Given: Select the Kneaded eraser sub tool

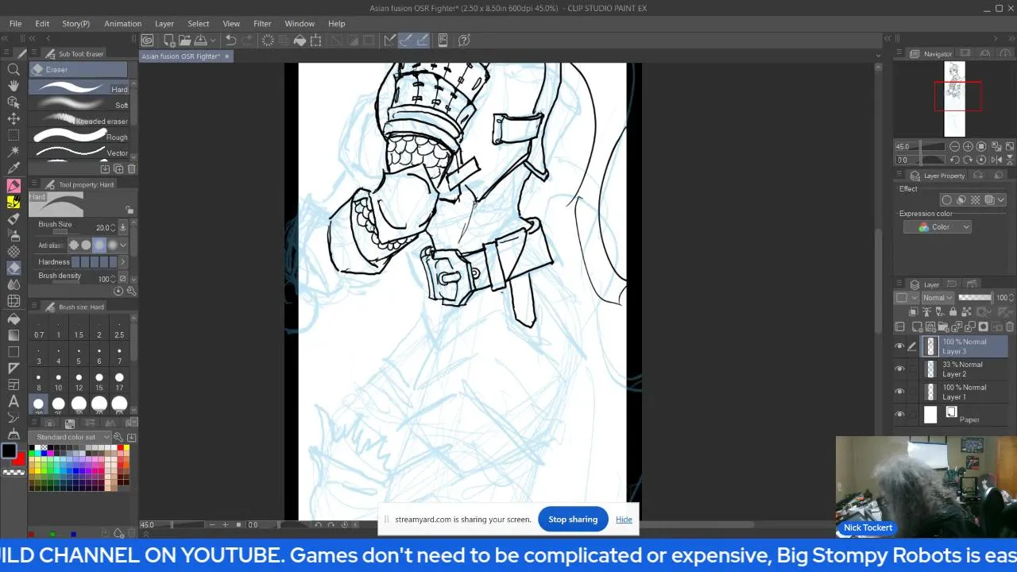Looking at the screenshot, I should pos(79,120).
